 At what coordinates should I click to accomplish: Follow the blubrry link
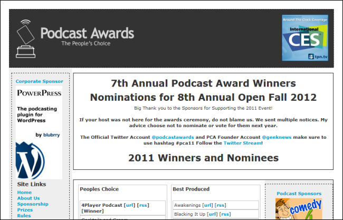point(51,135)
